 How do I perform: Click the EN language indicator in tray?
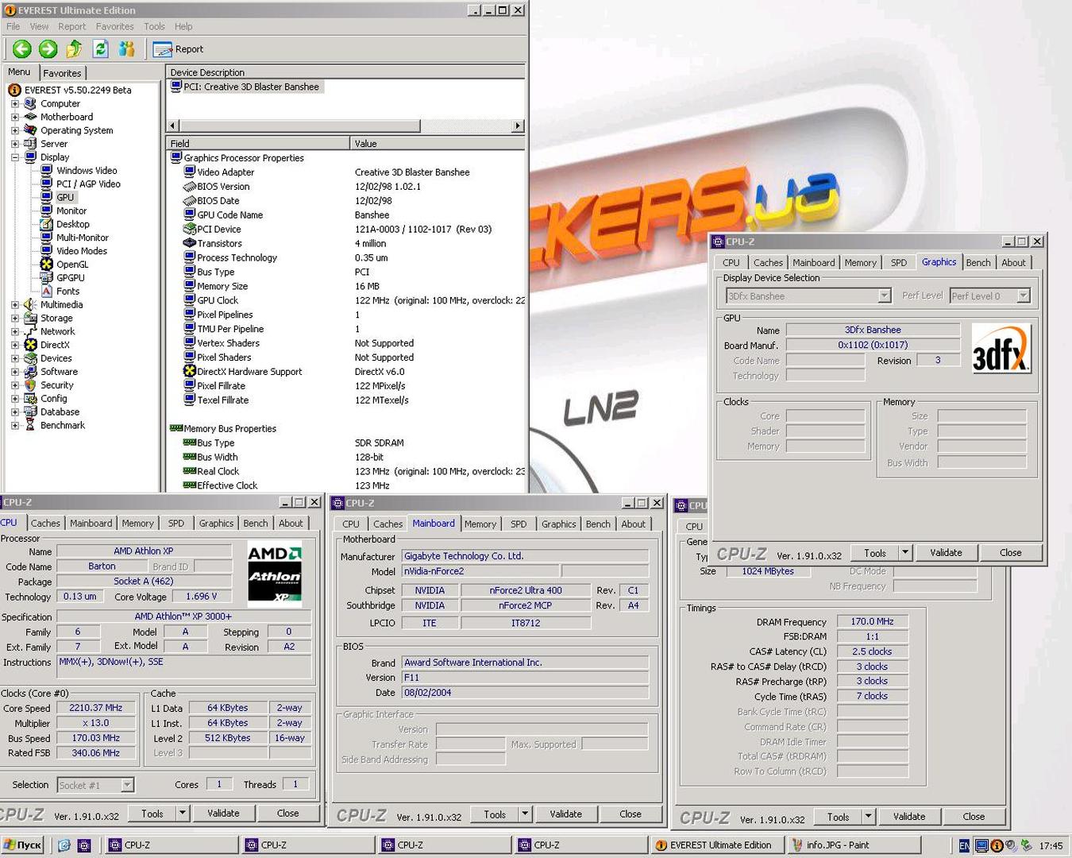[x=963, y=846]
